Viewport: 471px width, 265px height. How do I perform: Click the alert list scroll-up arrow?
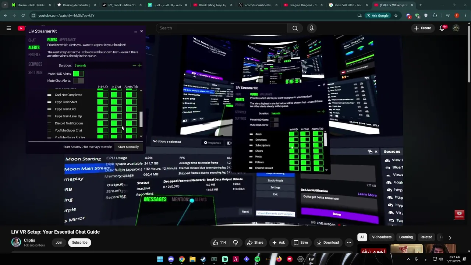point(141,91)
